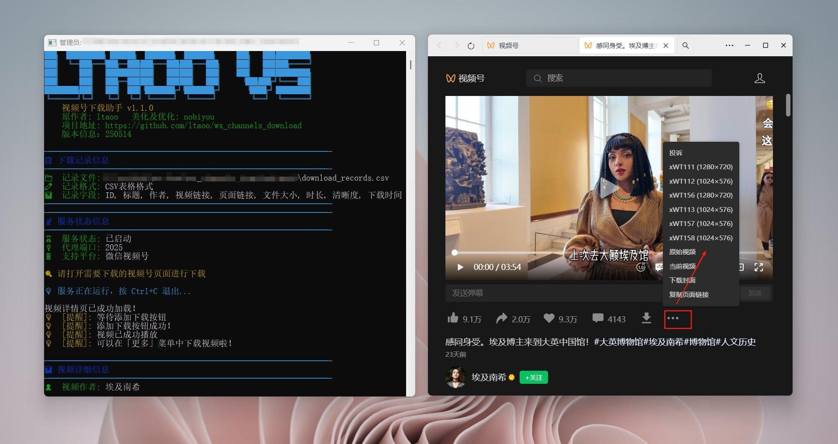Click the video page vertical scrollbar
838x444 pixels.
pos(788,105)
